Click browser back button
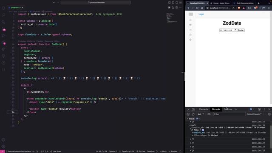Screen dimensions: 272x153 point(188,8)
